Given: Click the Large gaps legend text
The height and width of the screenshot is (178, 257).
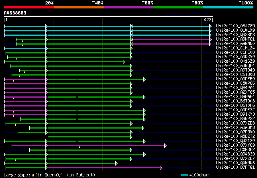Looking at the screenshot, I should tap(17, 175).
